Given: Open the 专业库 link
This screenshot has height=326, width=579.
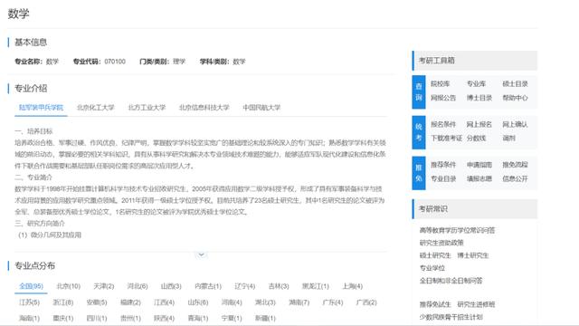Looking at the screenshot, I should click(476, 84).
